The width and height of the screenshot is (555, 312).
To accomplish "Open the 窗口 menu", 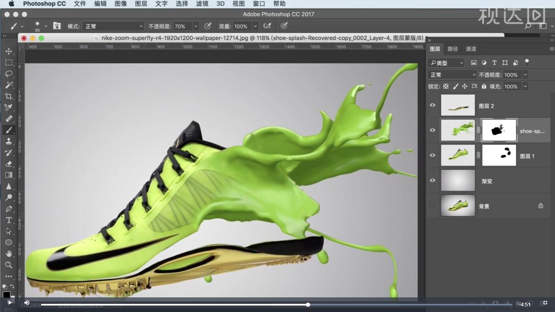I will 259,4.
